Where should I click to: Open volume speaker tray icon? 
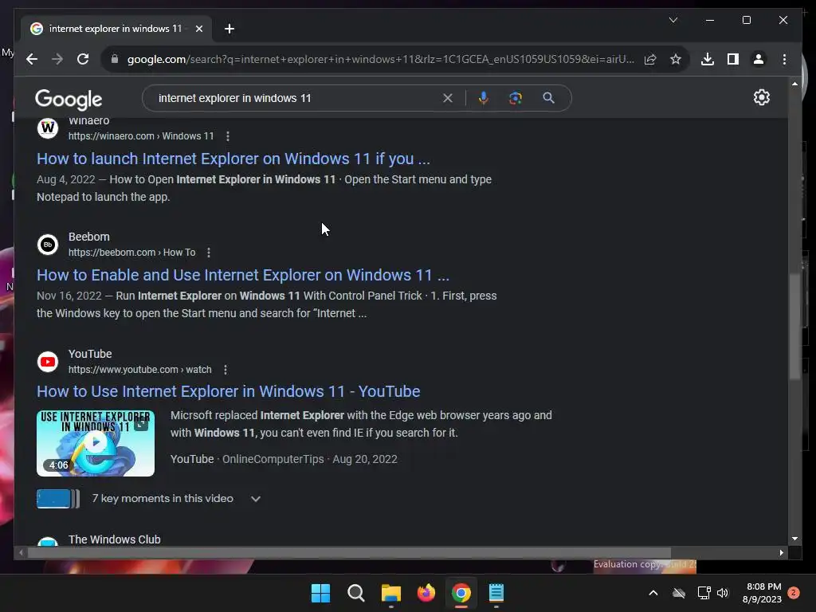(x=723, y=593)
